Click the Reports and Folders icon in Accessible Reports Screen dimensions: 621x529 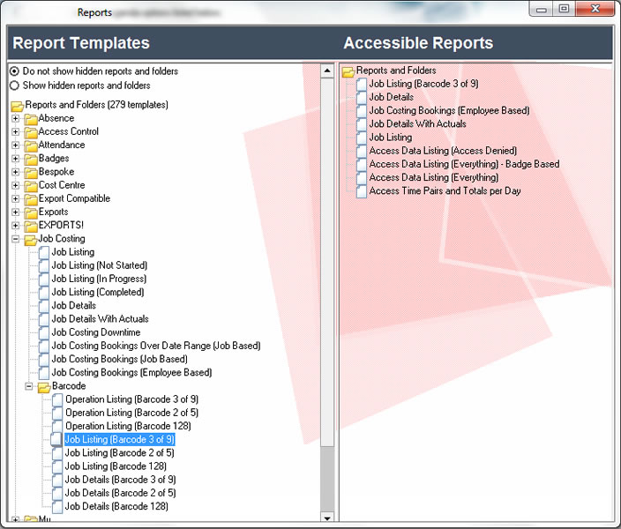(x=348, y=71)
